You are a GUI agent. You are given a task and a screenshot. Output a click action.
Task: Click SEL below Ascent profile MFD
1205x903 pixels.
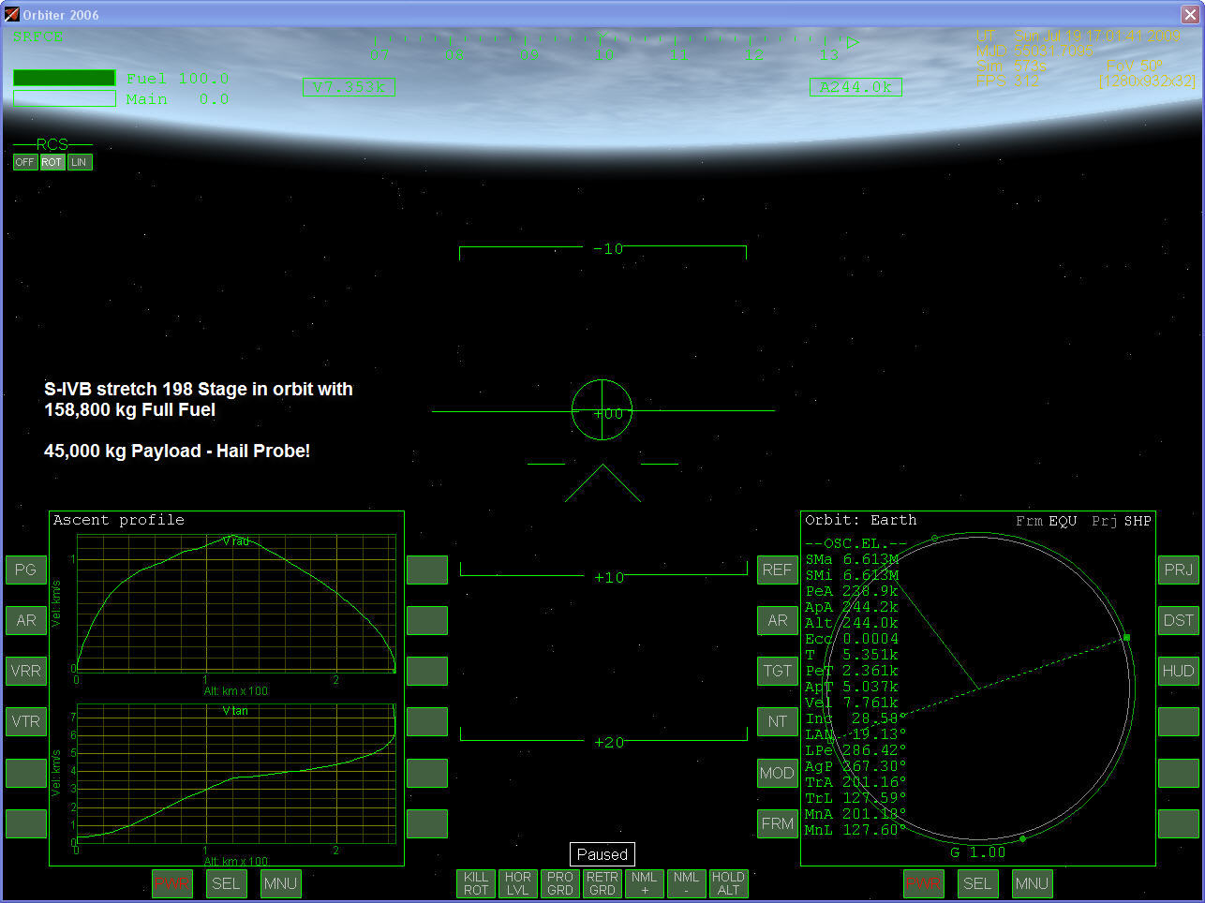[x=226, y=883]
